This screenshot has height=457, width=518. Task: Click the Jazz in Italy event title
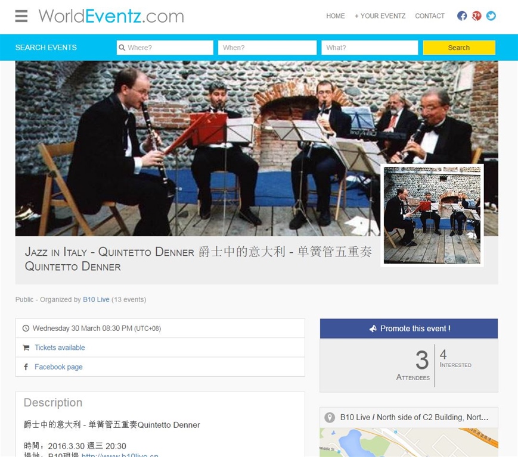click(198, 259)
